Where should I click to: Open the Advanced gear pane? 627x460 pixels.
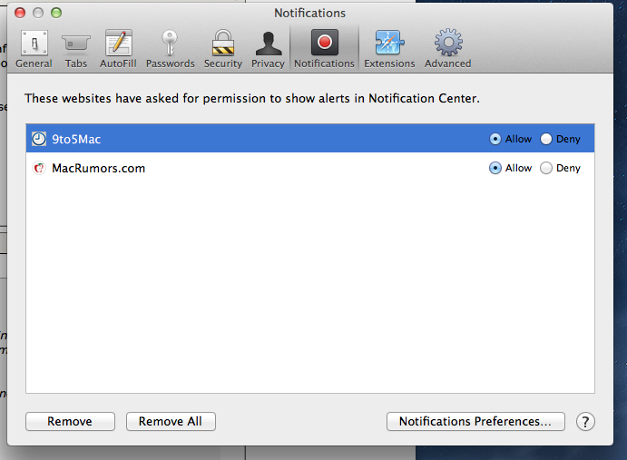pyautogui.click(x=448, y=49)
